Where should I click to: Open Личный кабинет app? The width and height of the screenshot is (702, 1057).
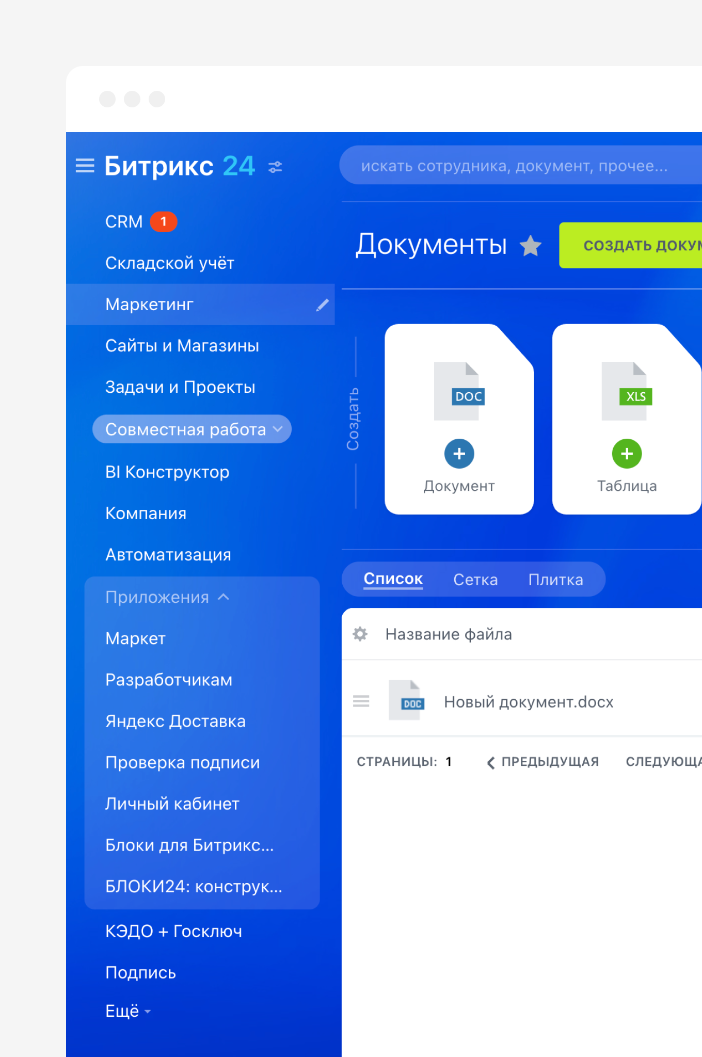click(172, 804)
